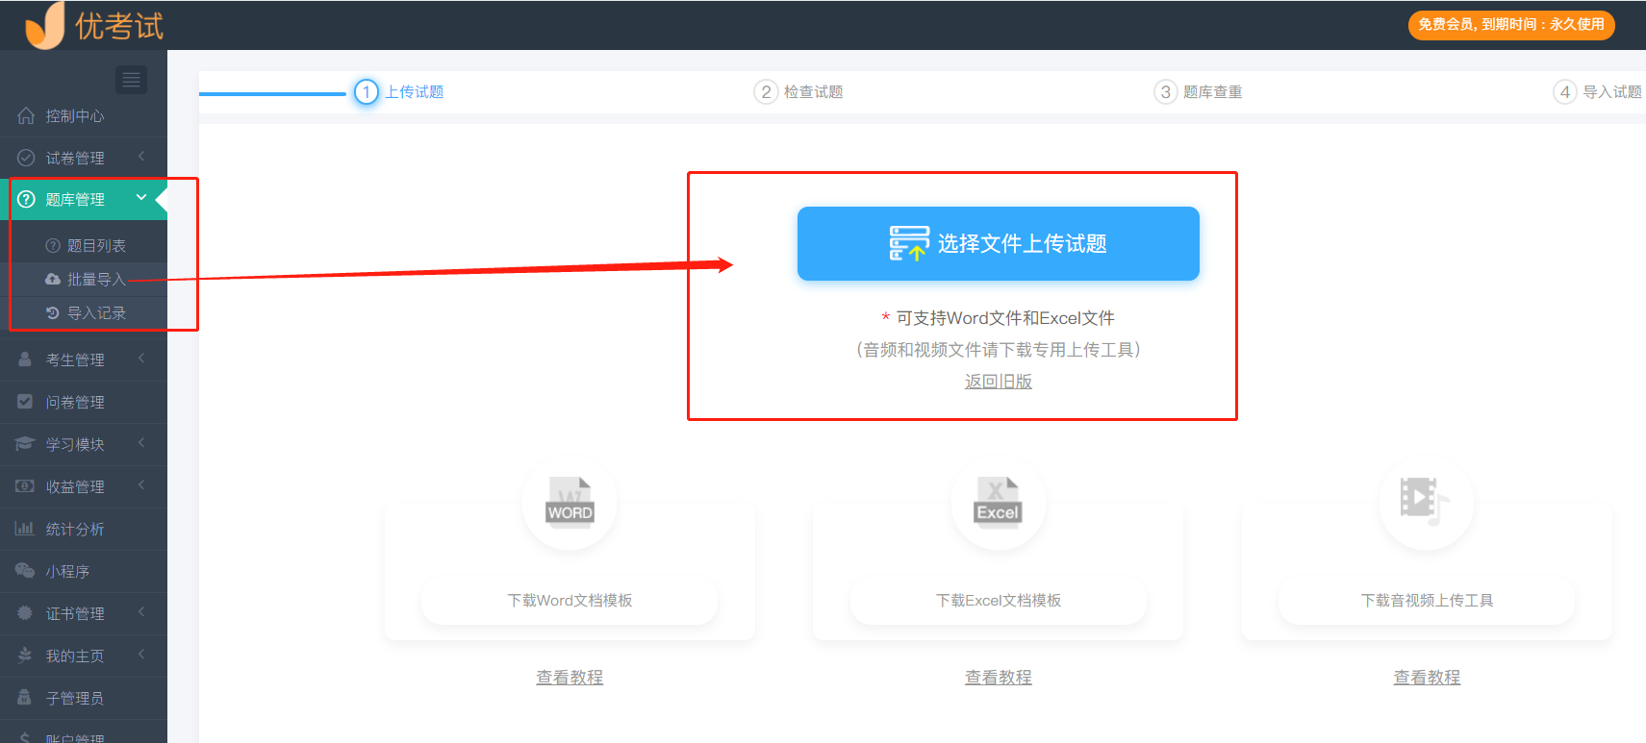Open 查看教程 link under Excel template
1646x743 pixels.
click(998, 678)
